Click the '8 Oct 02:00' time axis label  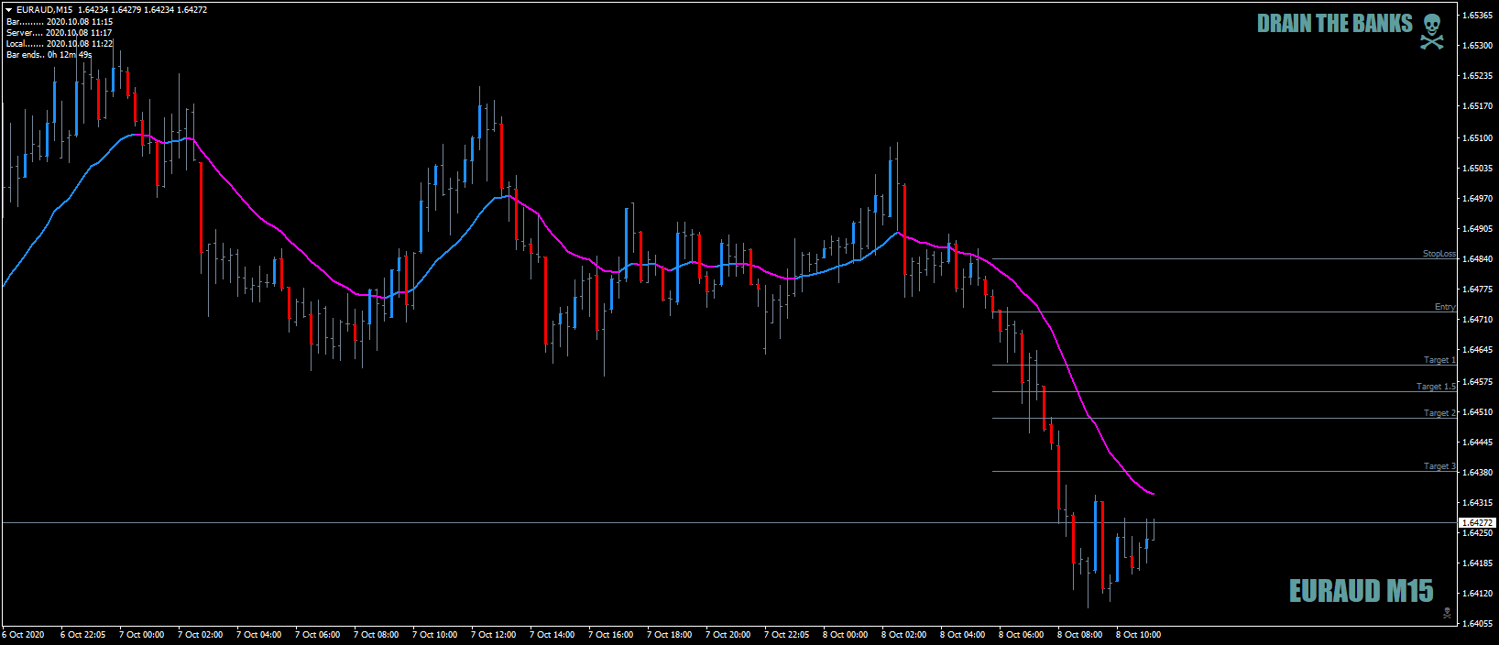click(x=903, y=635)
